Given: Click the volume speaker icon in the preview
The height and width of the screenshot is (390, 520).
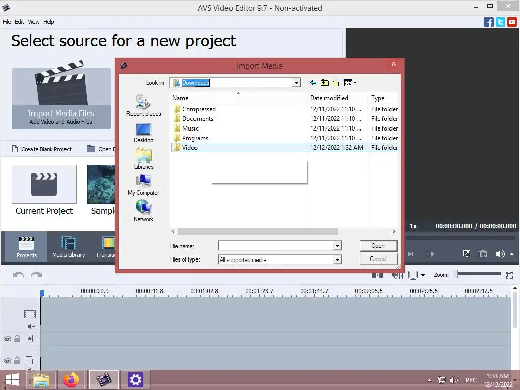Looking at the screenshot, I should pyautogui.click(x=500, y=254).
